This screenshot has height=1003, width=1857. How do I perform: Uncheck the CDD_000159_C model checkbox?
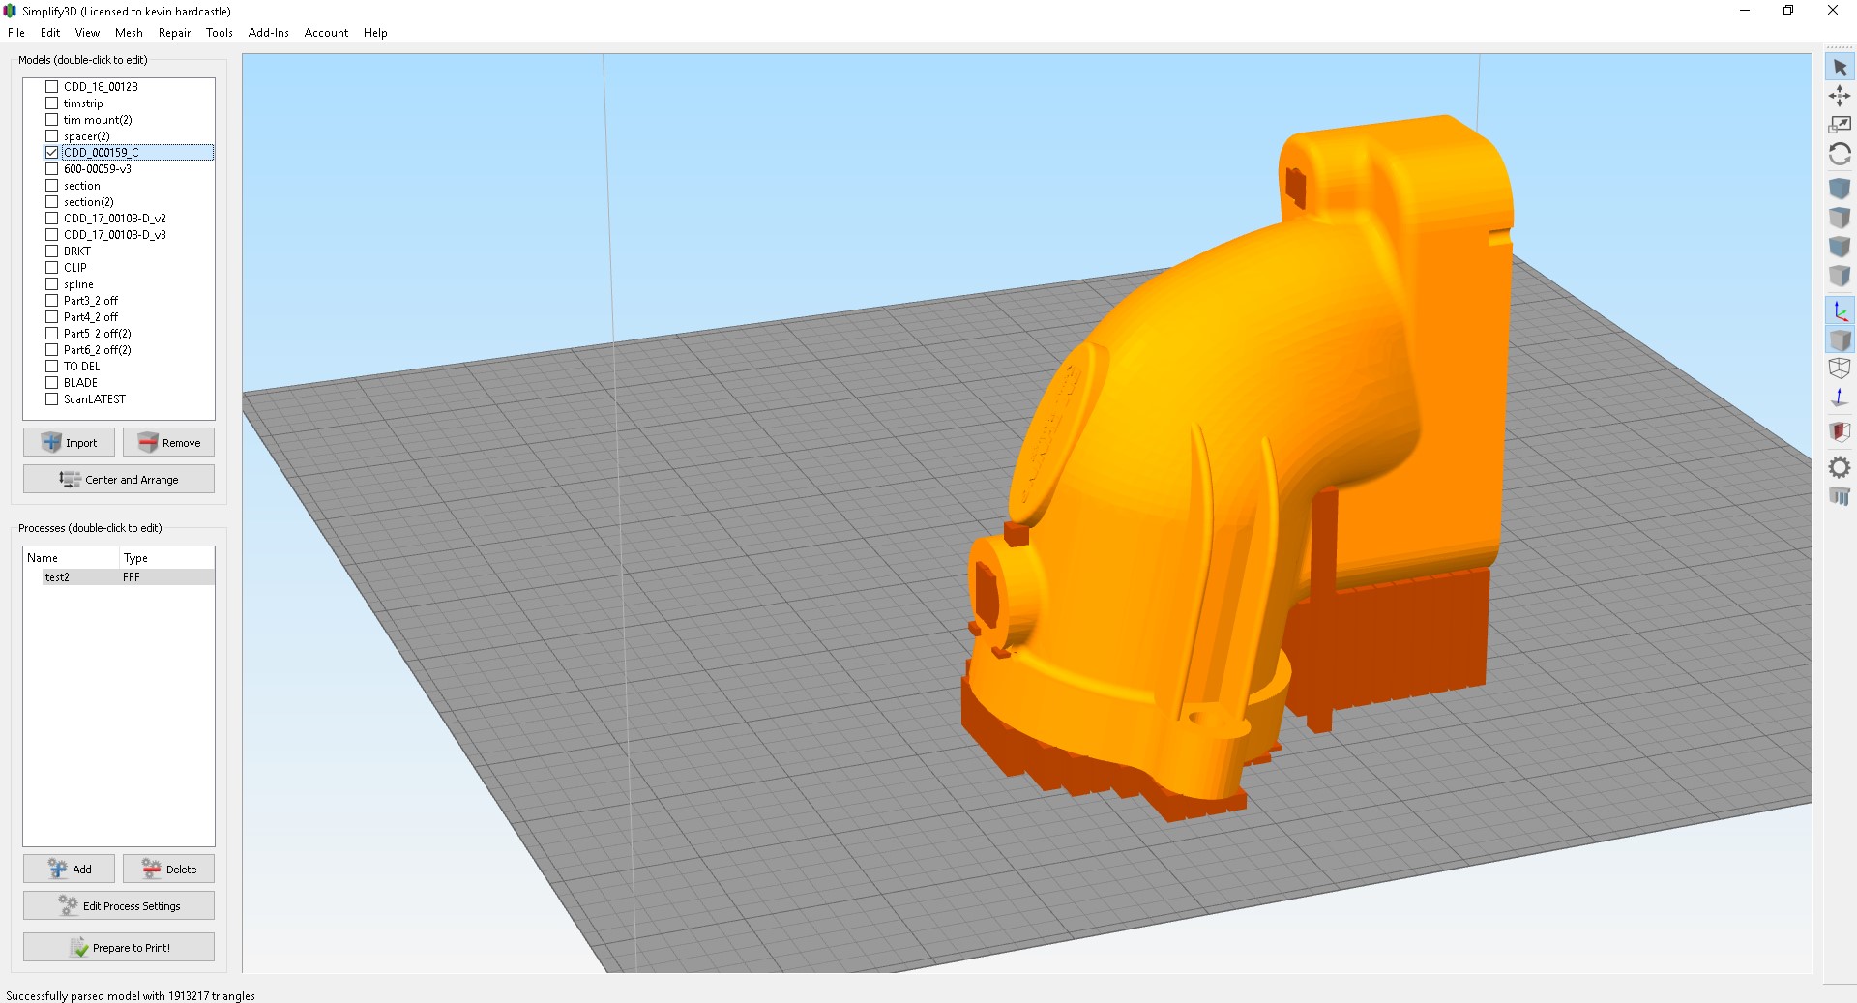(x=52, y=153)
